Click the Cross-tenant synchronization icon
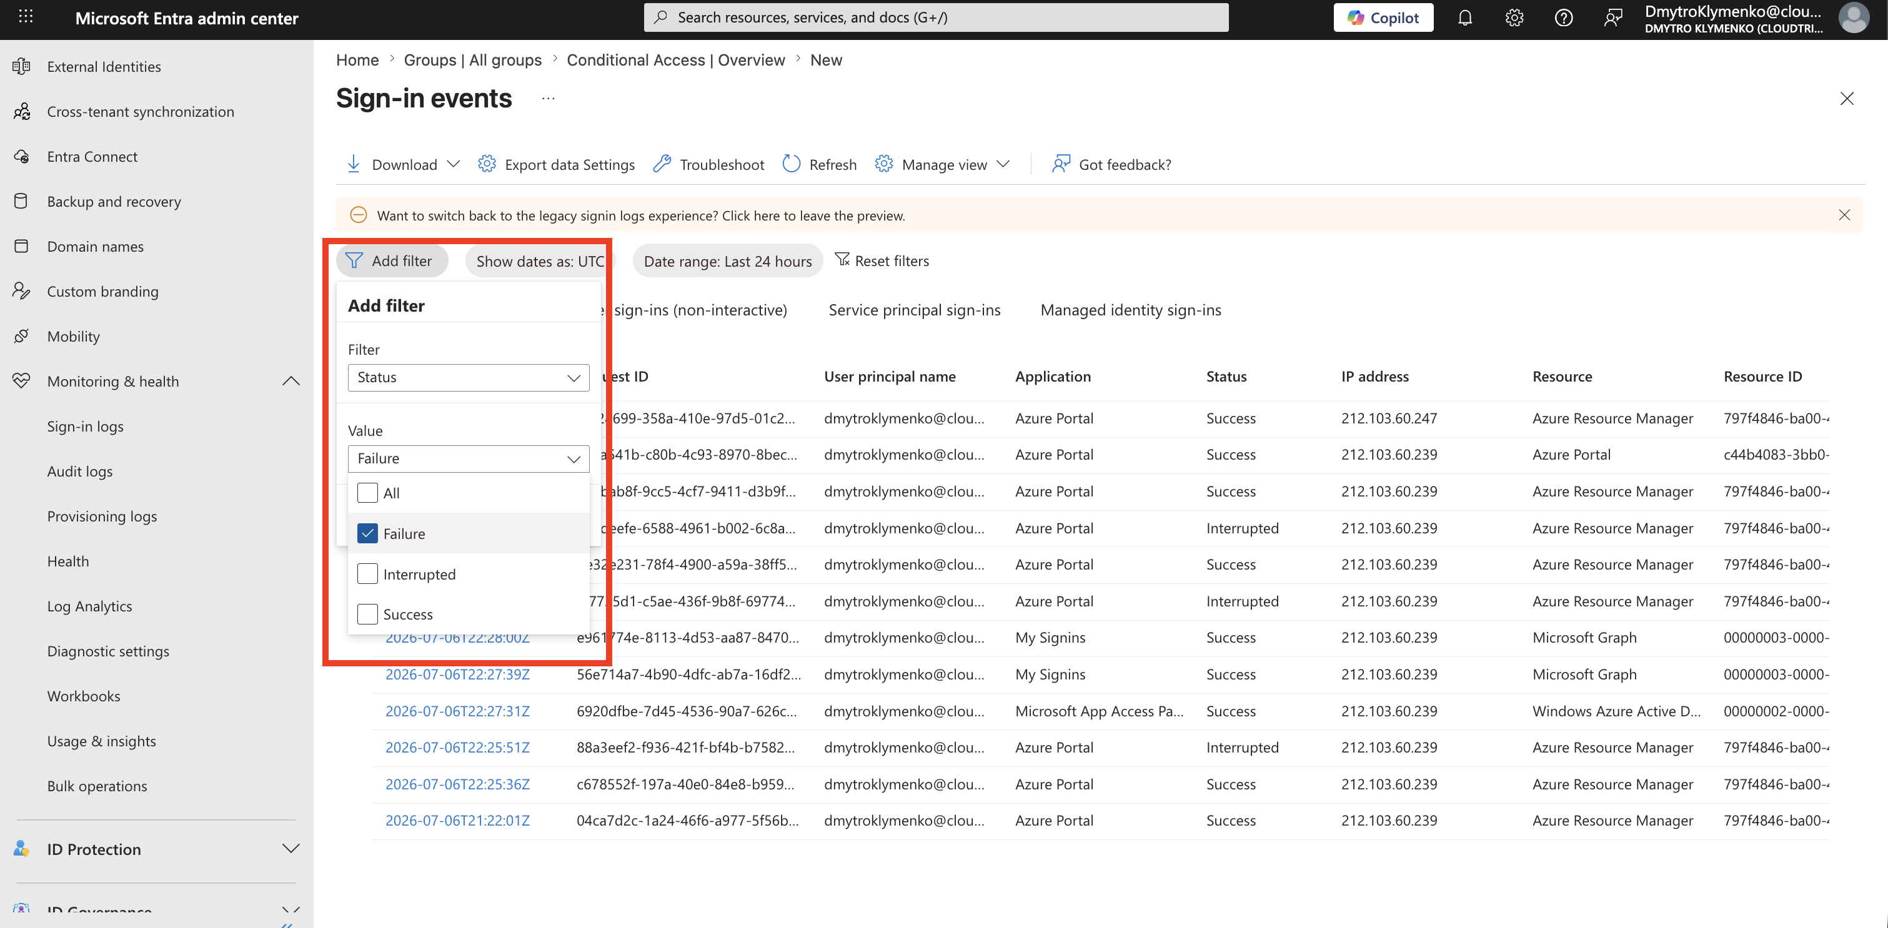The width and height of the screenshot is (1888, 928). coord(21,111)
